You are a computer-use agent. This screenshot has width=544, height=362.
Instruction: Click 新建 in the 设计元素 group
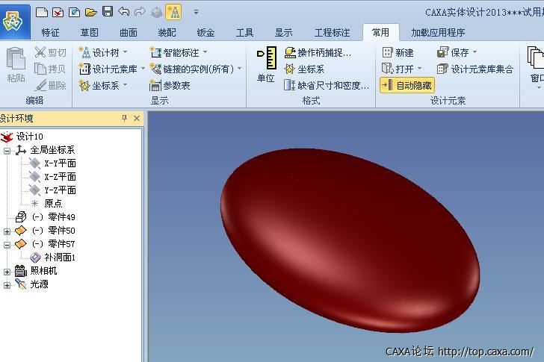pos(398,53)
